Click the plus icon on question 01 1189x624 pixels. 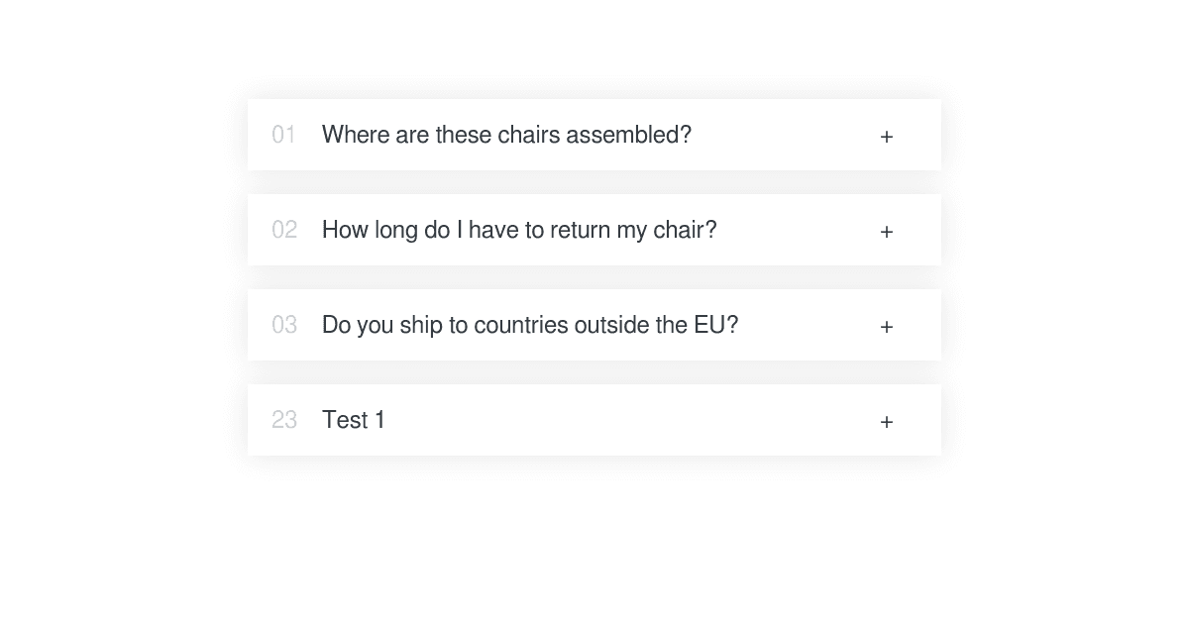[886, 136]
